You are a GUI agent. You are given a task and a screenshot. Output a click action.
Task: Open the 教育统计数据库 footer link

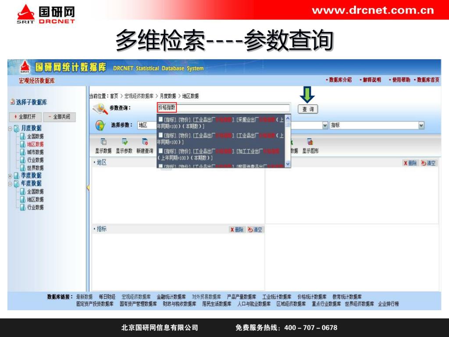tap(347, 297)
